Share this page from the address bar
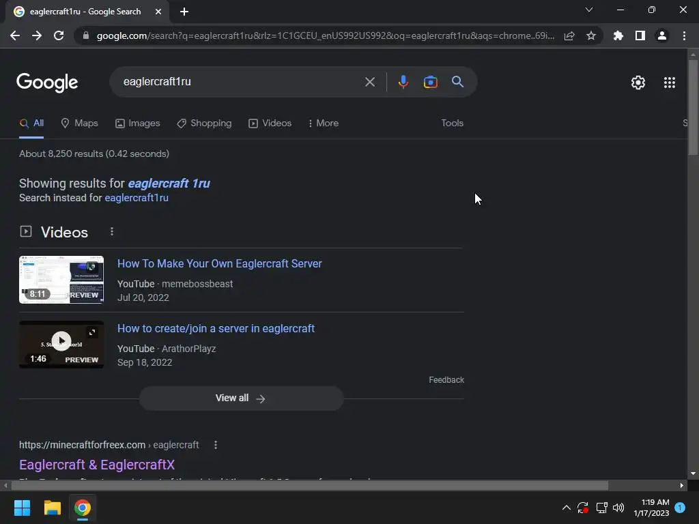This screenshot has width=699, height=524. point(569,35)
